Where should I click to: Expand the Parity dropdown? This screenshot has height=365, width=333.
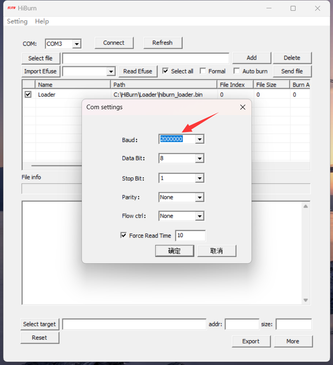tap(200, 197)
